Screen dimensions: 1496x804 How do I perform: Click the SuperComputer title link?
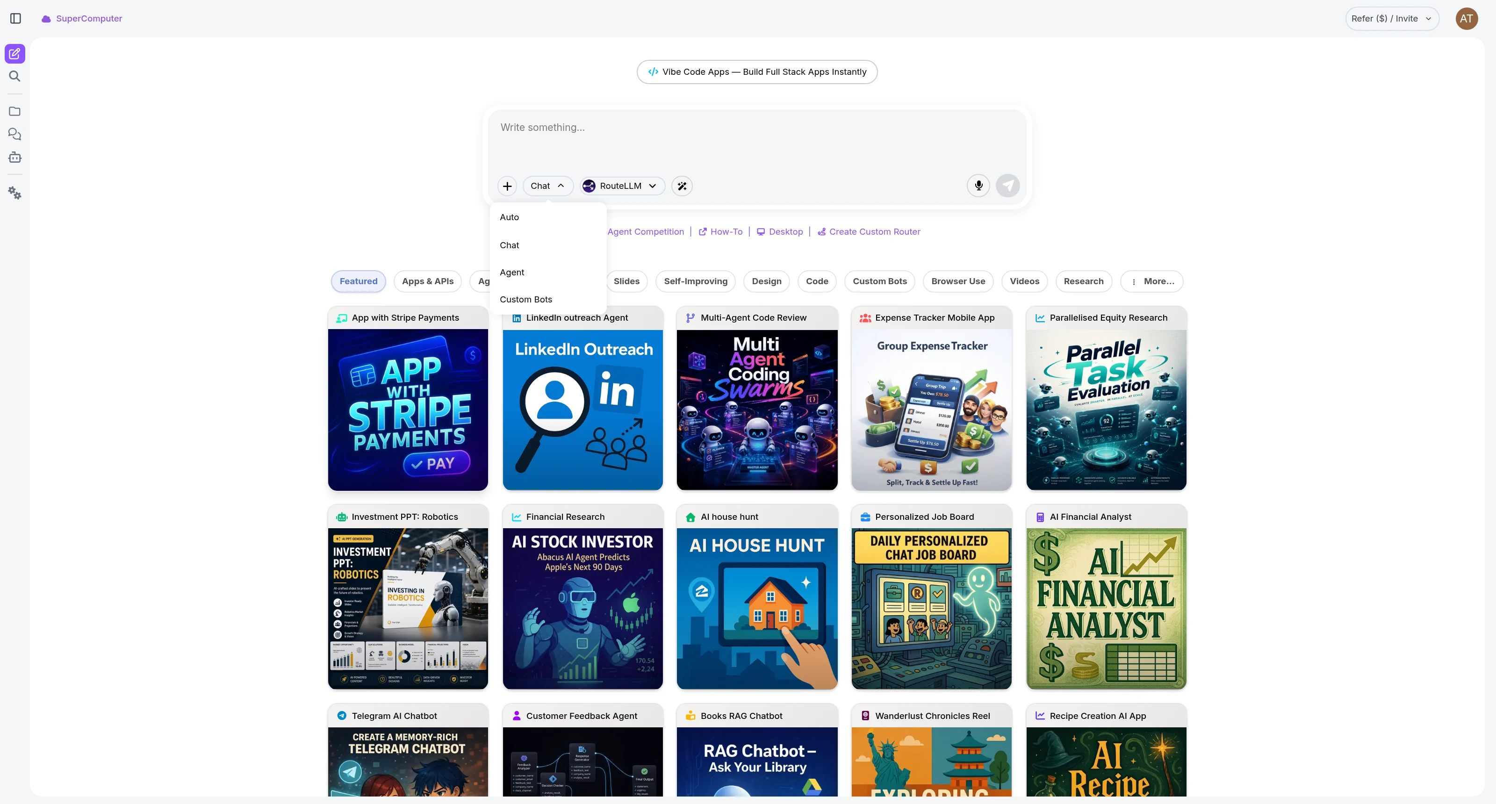click(x=89, y=19)
